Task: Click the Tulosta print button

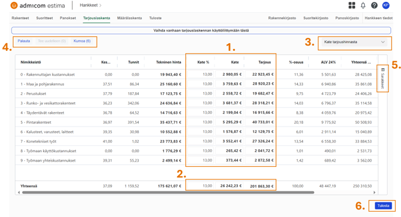Action: point(383,206)
